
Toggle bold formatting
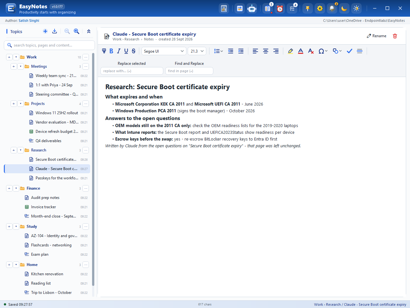pyautogui.click(x=111, y=51)
